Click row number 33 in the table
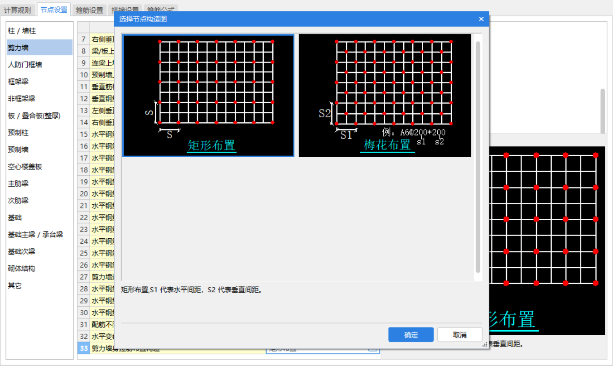The height and width of the screenshot is (366, 613). (x=83, y=348)
